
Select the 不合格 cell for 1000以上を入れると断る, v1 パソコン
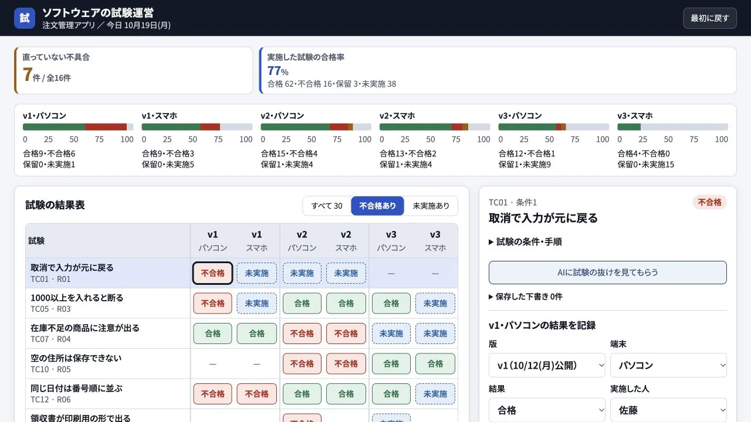pyautogui.click(x=213, y=304)
